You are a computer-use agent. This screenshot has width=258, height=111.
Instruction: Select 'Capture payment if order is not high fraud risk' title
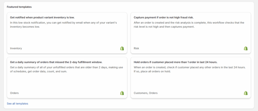[x=164, y=17]
